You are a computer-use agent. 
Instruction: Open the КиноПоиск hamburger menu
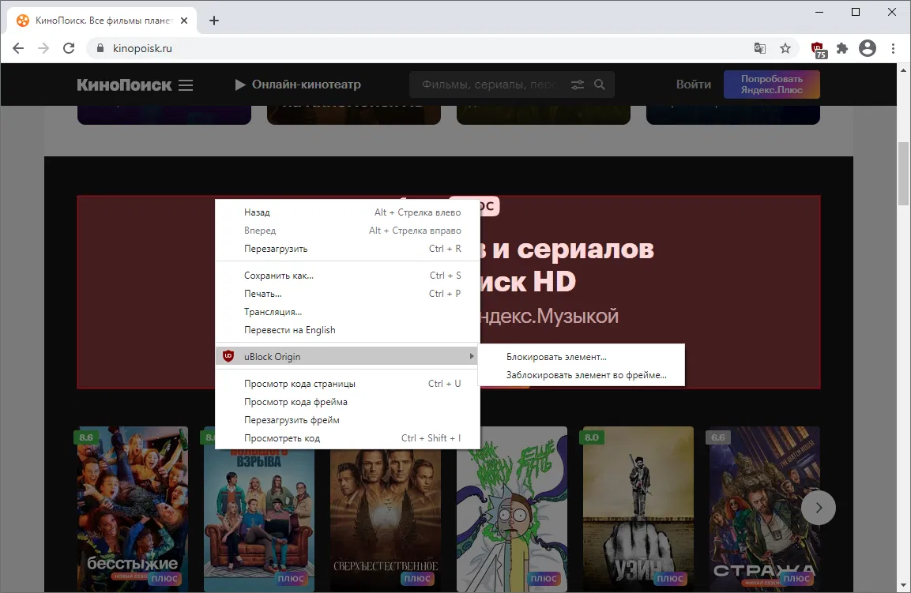[186, 85]
